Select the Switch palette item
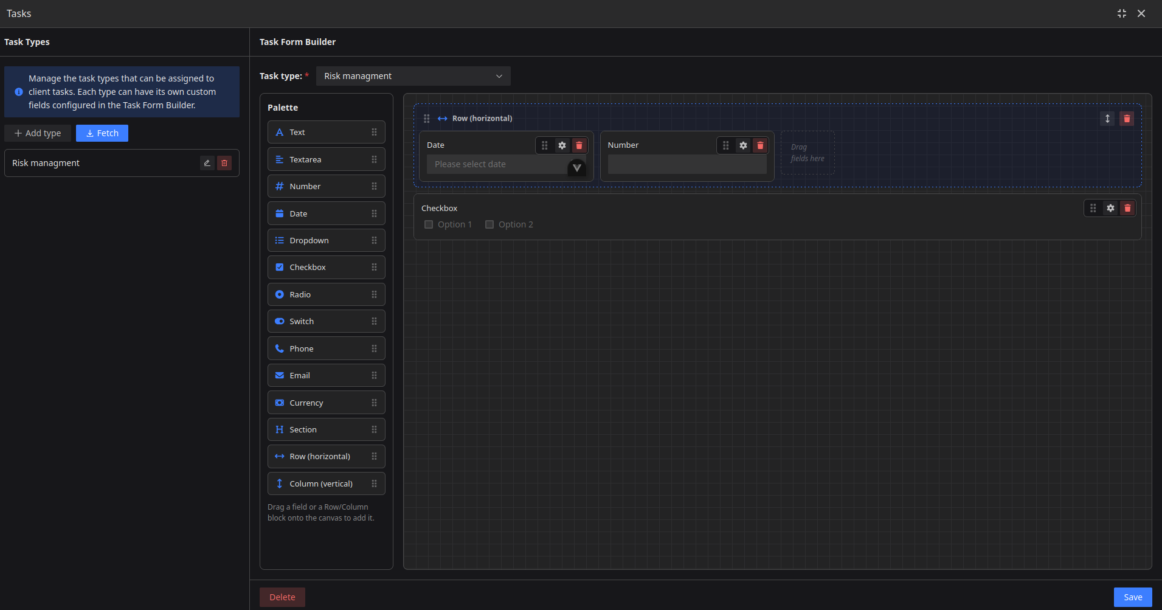Screen dimensions: 1162x610 (327, 321)
